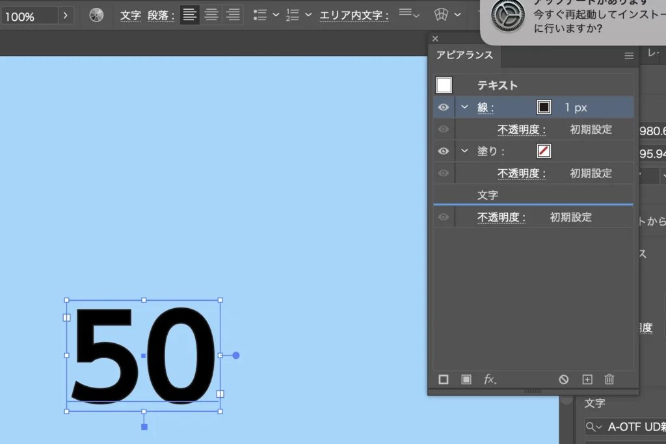This screenshot has width=666, height=444.
Task: Click the 文字 link in control bar
Action: pyautogui.click(x=130, y=15)
